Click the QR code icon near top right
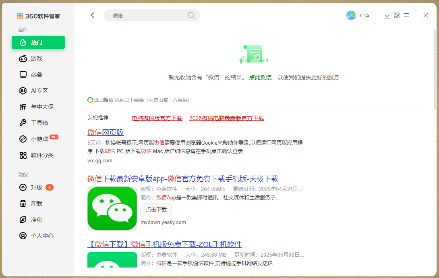This screenshot has width=439, height=278. click(x=396, y=15)
